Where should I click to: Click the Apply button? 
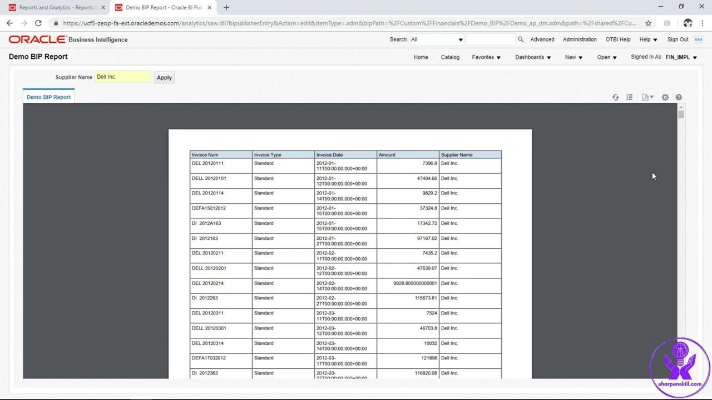pyautogui.click(x=164, y=78)
